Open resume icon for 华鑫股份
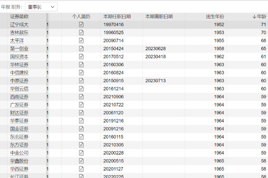The width and height of the screenshot is (268, 178). pyautogui.click(x=81, y=161)
